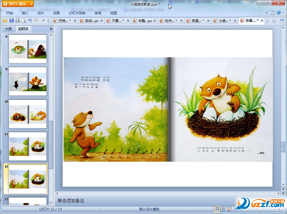Expand the quick access toolbar options arrow
287x214 pixels.
(x=43, y=21)
